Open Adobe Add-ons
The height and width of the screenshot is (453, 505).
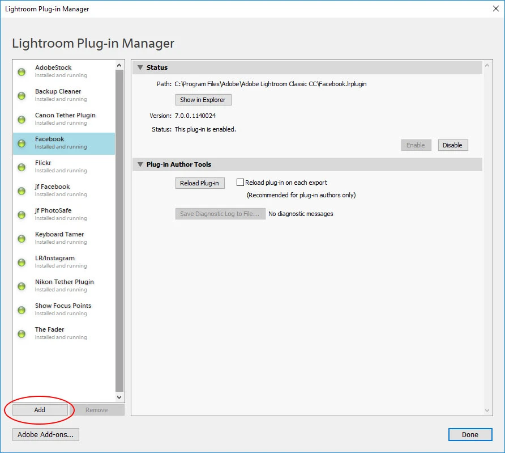(46, 435)
